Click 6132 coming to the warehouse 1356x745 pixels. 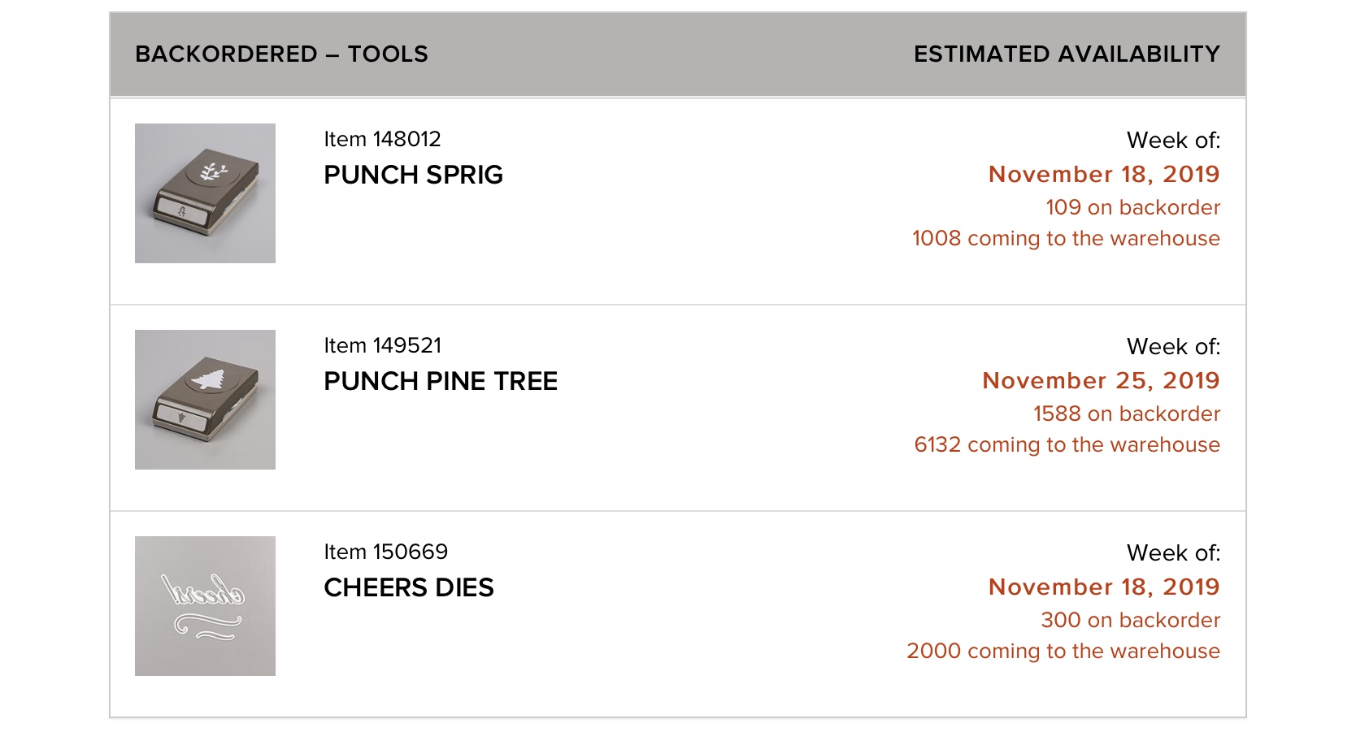coord(1067,444)
